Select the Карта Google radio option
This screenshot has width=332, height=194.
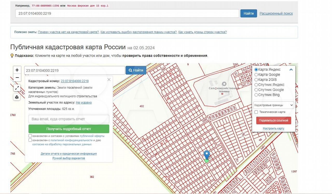[x=256, y=75]
